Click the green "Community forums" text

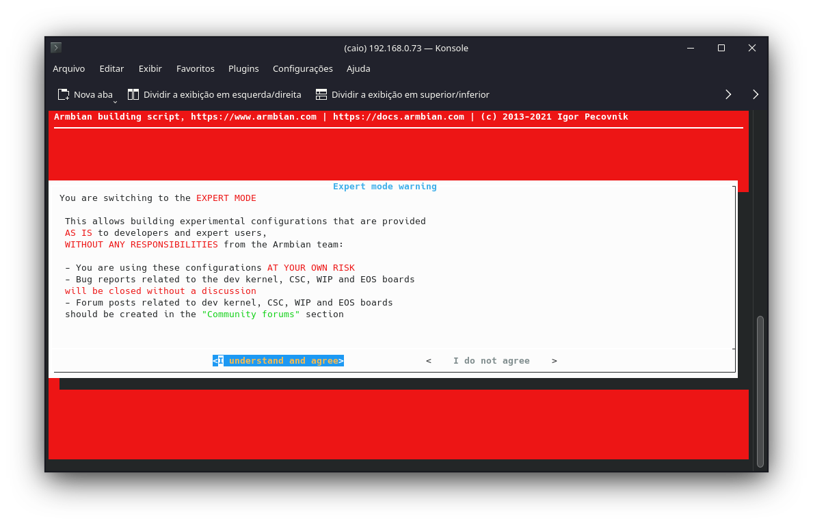tap(251, 314)
